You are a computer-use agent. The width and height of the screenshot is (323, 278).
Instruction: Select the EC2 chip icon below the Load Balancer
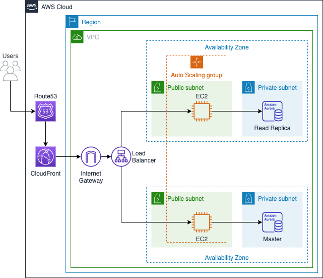pos(202,222)
